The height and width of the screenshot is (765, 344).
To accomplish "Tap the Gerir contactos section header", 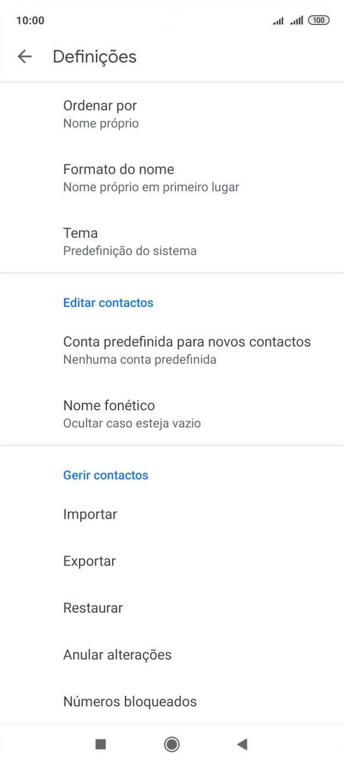I will (x=106, y=475).
